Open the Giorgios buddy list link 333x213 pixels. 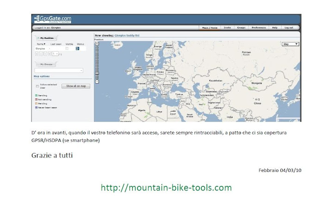(x=127, y=36)
